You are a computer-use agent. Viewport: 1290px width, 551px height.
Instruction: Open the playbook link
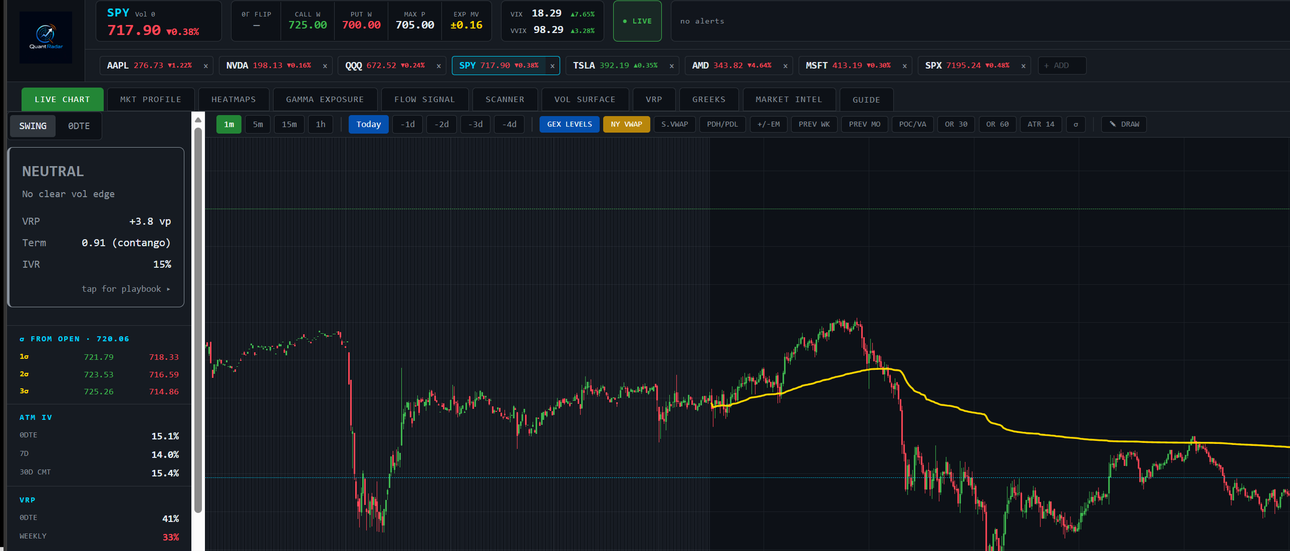pyautogui.click(x=126, y=289)
